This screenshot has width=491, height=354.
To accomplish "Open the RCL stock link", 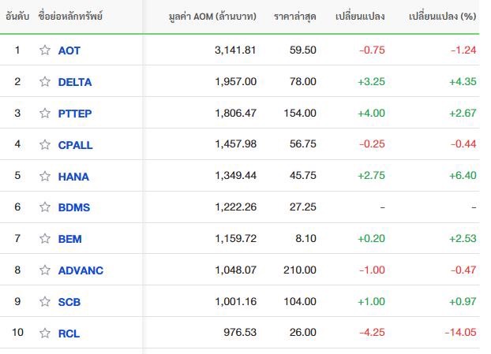I will pos(69,334).
